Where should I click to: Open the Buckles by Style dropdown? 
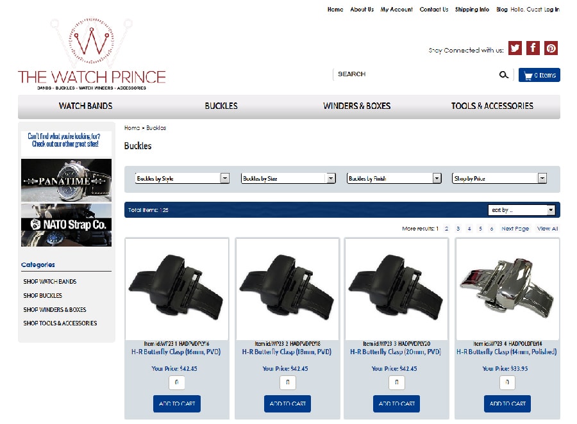pos(182,178)
